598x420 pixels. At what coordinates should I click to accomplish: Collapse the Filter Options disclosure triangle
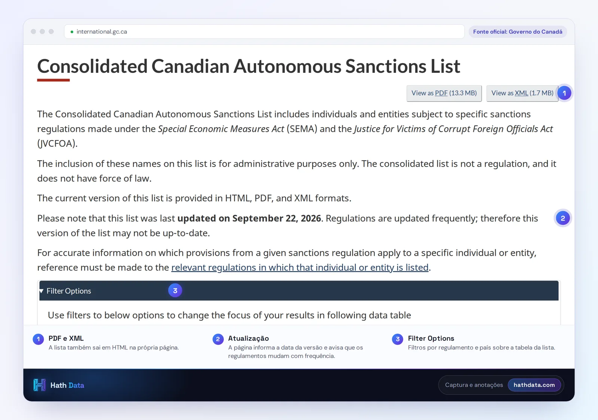click(41, 291)
